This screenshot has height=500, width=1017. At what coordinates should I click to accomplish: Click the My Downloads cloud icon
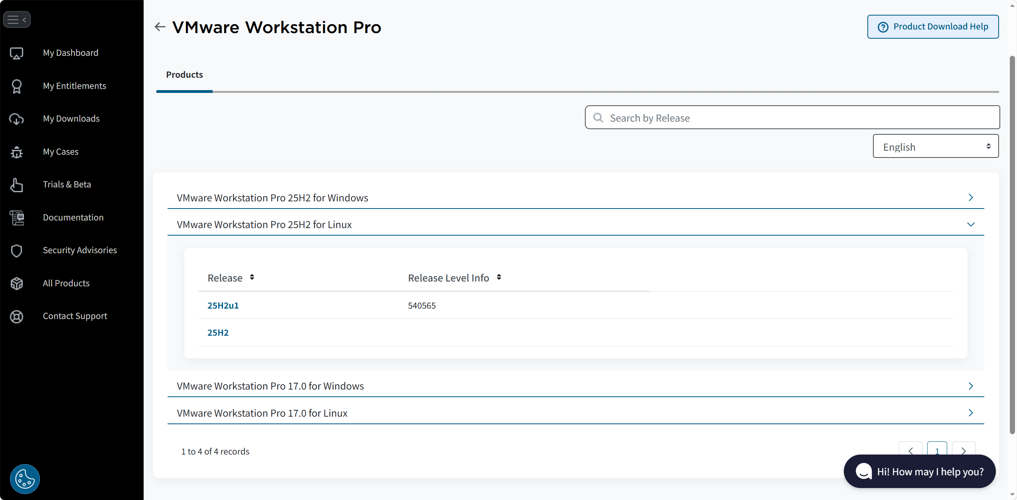point(16,119)
